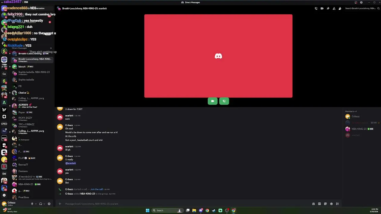This screenshot has width=381, height=214.
Task: Open Steam from the taskbar
Action: click(214, 210)
